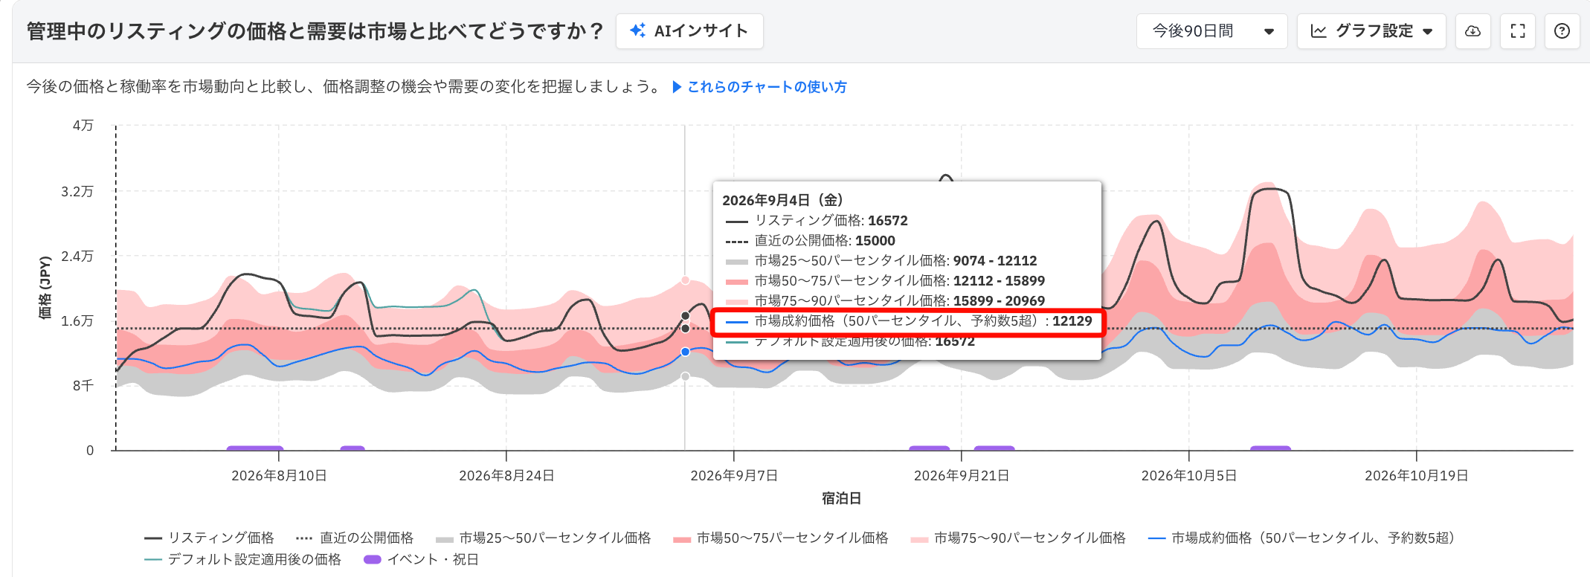This screenshot has height=577, width=1590.
Task: Expand the グラフ設定 dropdown menu
Action: (1371, 31)
